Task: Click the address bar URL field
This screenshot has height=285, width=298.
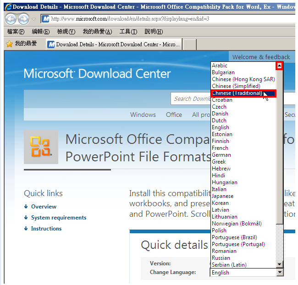Action: 168,19
